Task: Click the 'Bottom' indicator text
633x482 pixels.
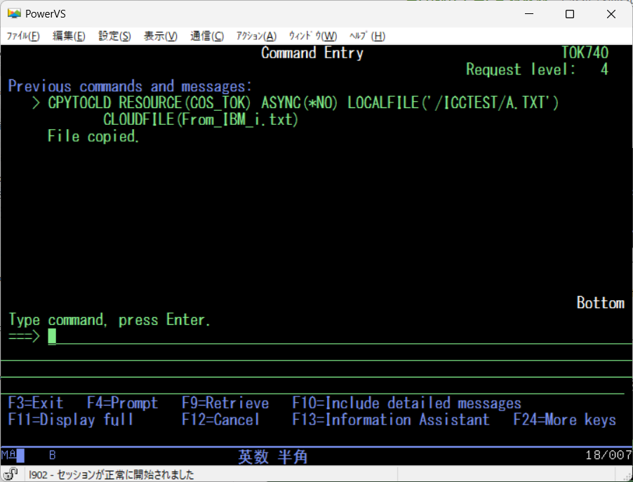Action: tap(600, 303)
